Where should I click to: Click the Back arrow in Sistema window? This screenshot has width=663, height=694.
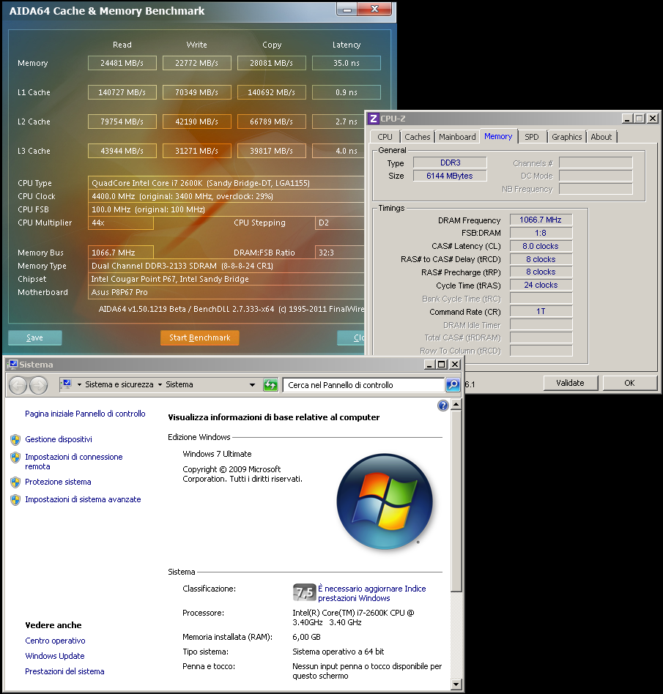coord(18,386)
